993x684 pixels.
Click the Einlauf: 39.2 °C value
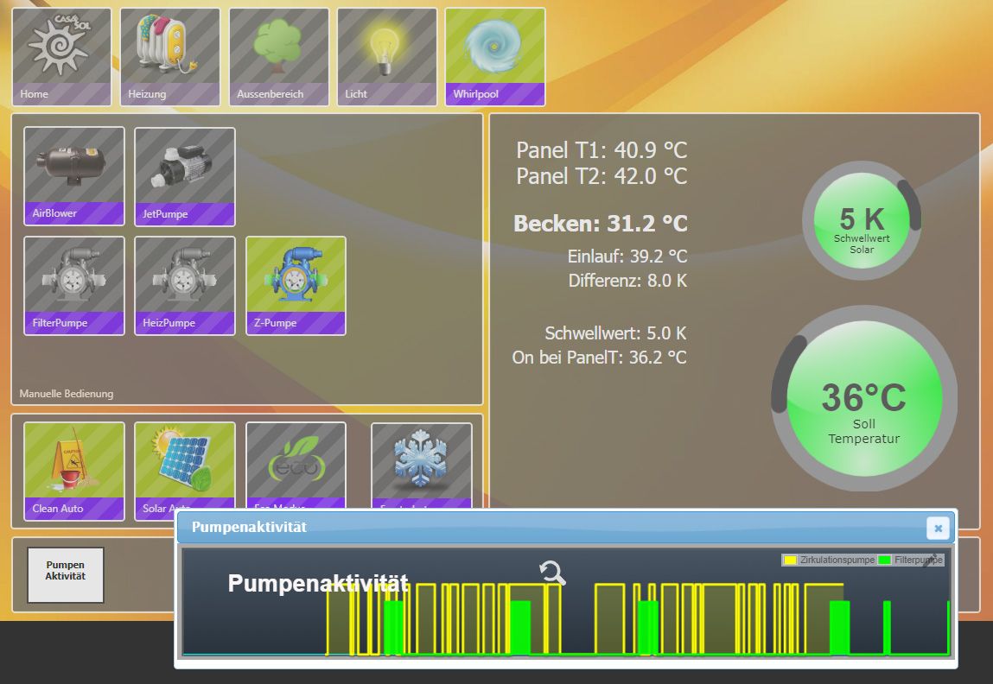click(x=627, y=256)
